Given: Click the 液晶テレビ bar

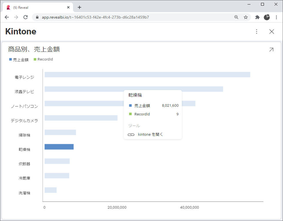Looking at the screenshot, I should [x=134, y=89].
